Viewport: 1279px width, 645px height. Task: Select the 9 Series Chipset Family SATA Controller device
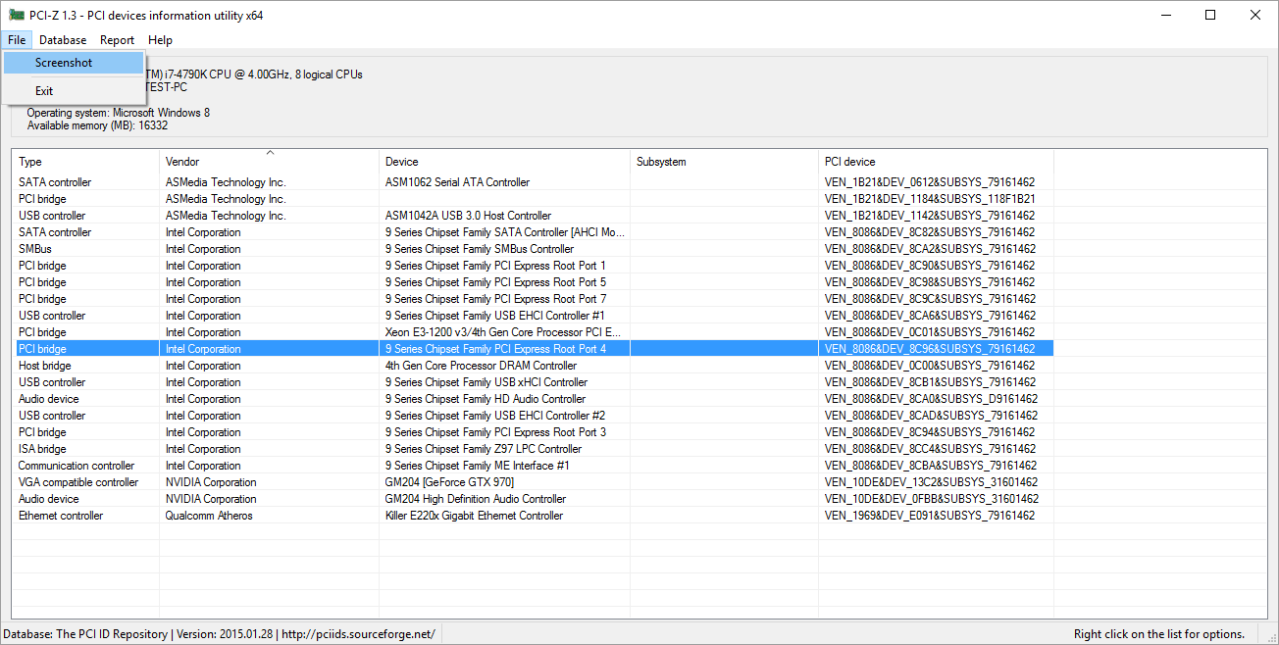point(505,232)
